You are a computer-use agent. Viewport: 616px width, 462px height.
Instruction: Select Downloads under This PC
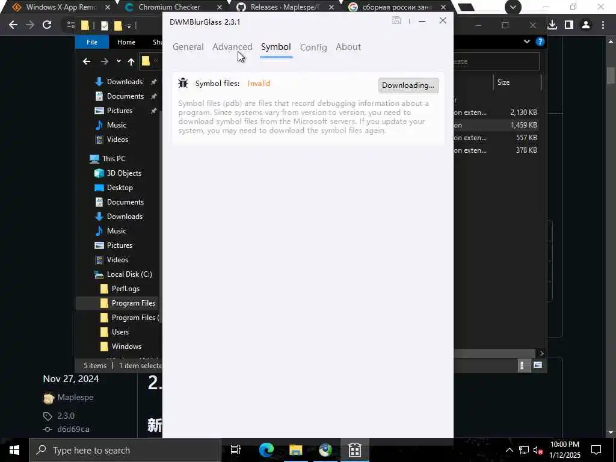click(125, 217)
